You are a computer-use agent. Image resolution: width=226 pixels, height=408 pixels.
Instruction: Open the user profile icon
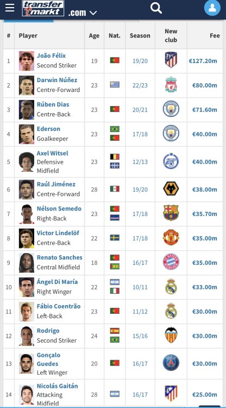(x=212, y=8)
